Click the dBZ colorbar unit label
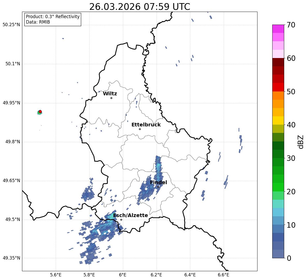 pos(301,142)
